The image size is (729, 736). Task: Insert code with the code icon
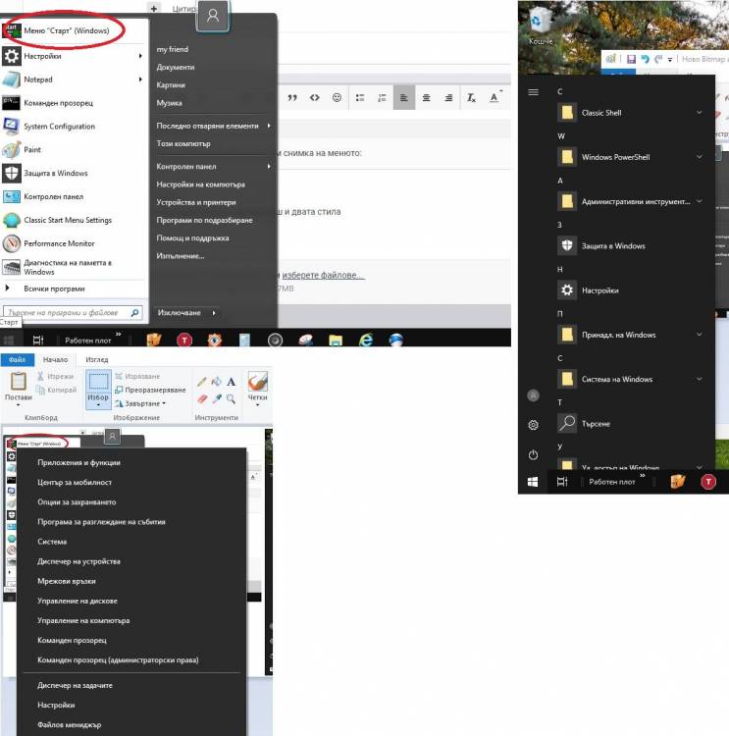point(315,97)
